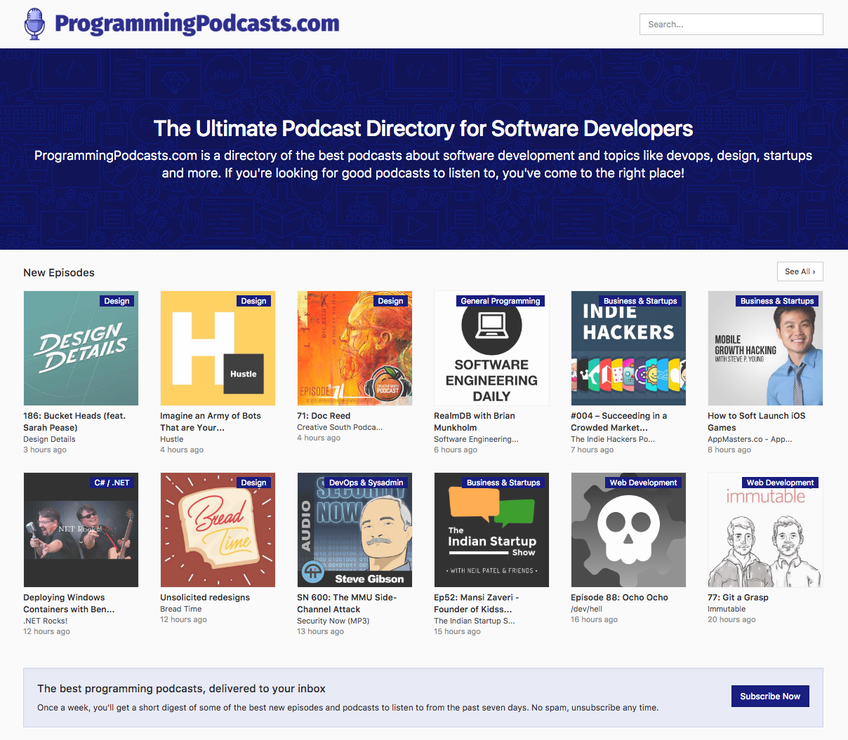Click Business & Startups tag on Indie Hackers
Viewport: 848px width, 740px height.
(x=641, y=301)
